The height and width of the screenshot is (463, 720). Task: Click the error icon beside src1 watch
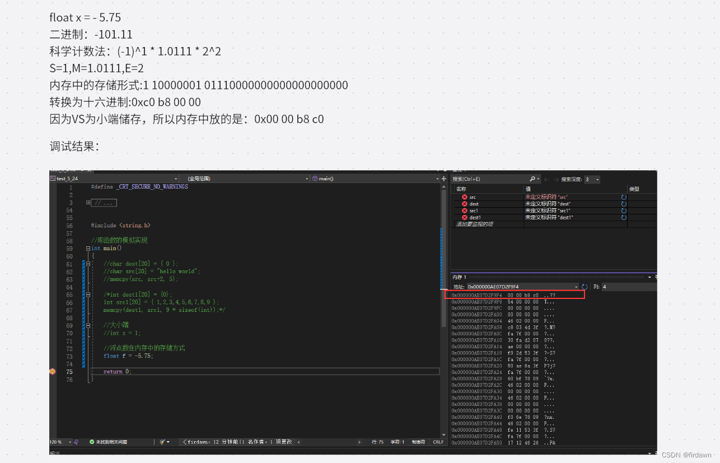464,211
